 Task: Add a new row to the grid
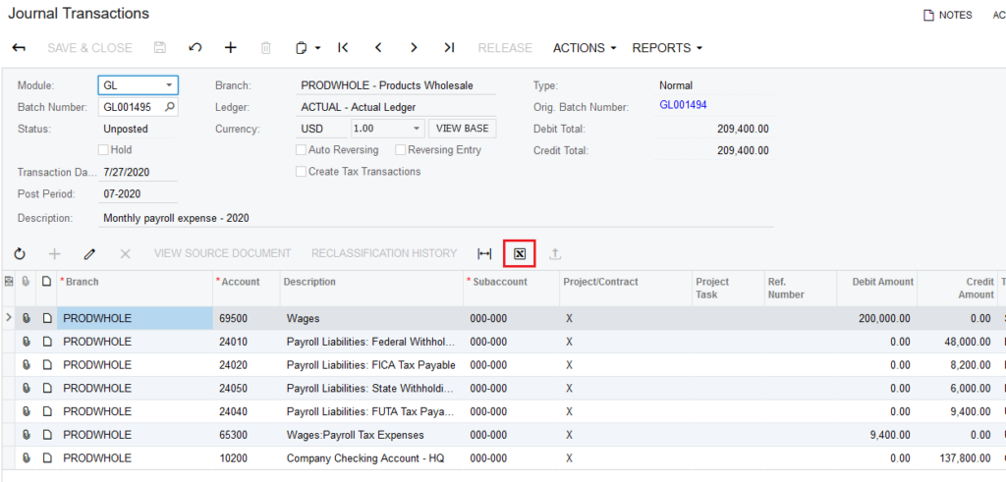click(55, 254)
